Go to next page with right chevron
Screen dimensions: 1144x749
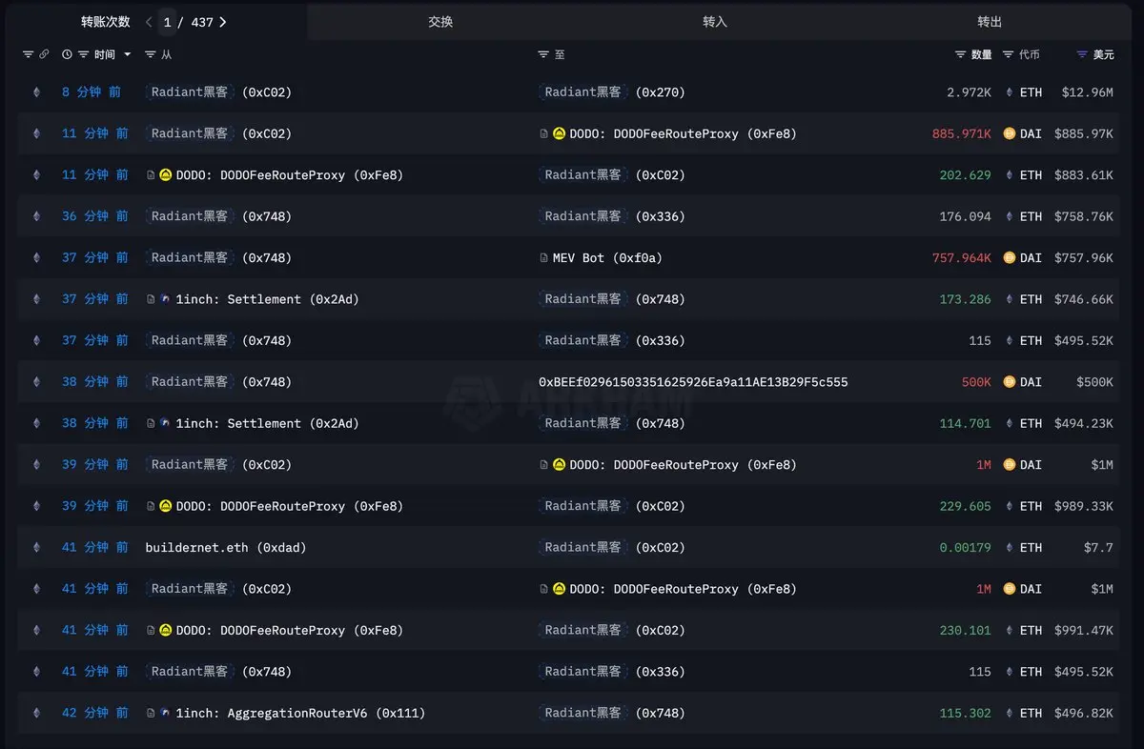click(223, 22)
